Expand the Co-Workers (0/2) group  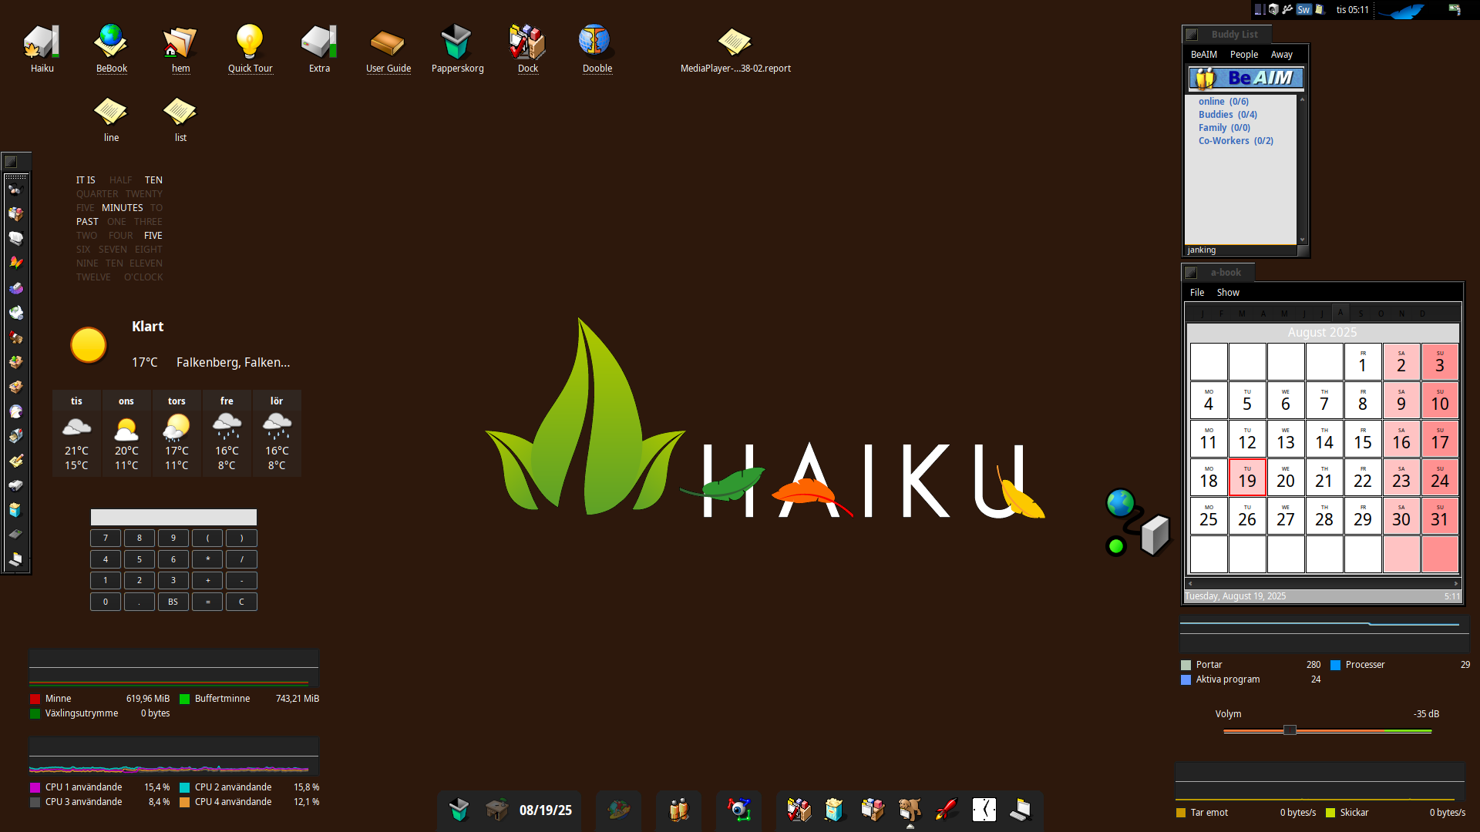(1235, 141)
